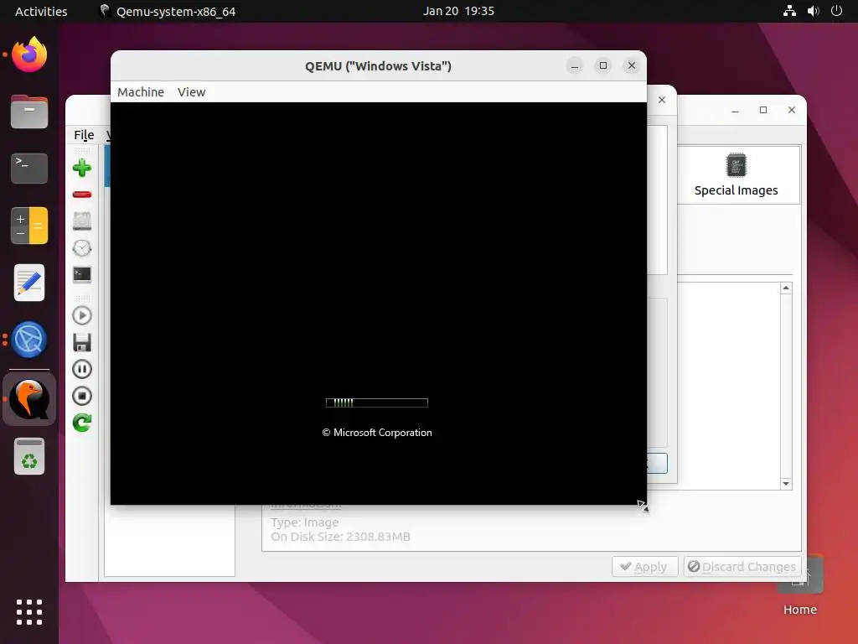Maximize the QEMU Windows Vista window
The image size is (858, 644).
pyautogui.click(x=603, y=65)
